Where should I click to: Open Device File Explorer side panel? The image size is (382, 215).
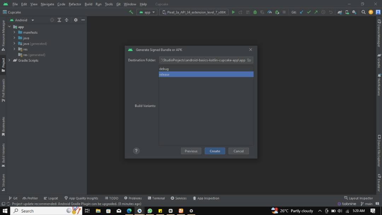[379, 151]
